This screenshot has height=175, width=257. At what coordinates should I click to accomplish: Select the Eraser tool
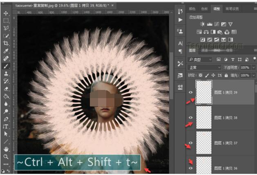6,89
